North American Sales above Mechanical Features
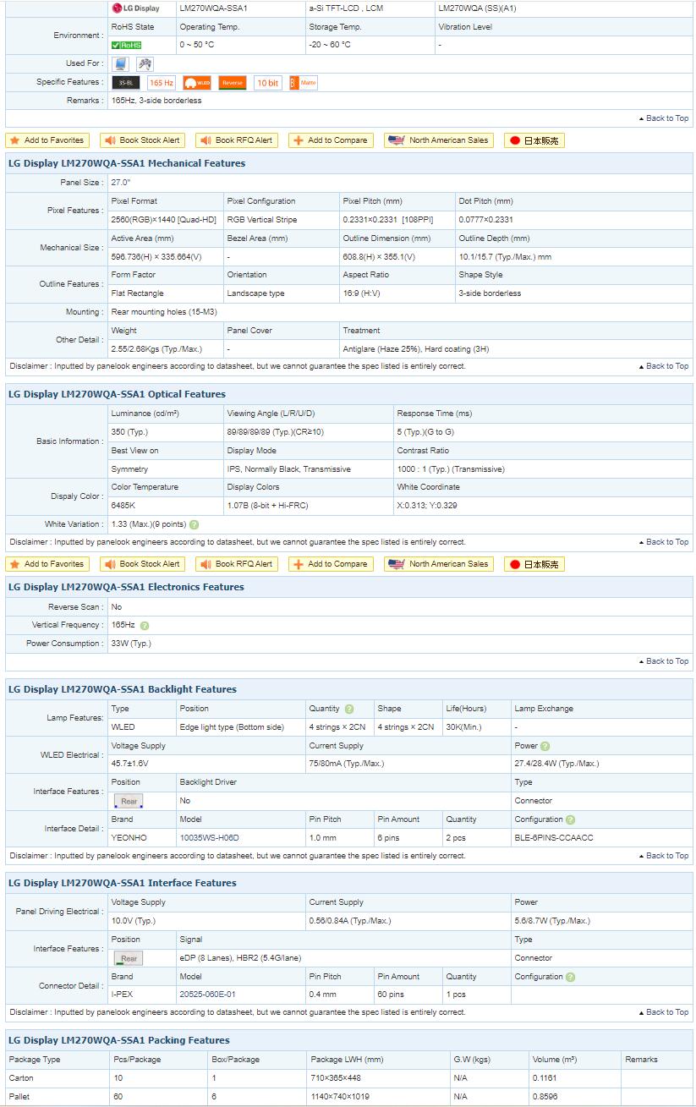This screenshot has width=696, height=1107. 439,140
